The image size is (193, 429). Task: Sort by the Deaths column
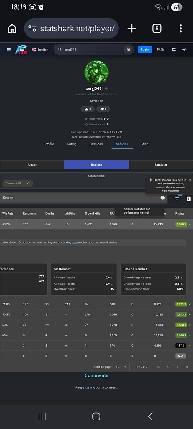tap(50, 213)
